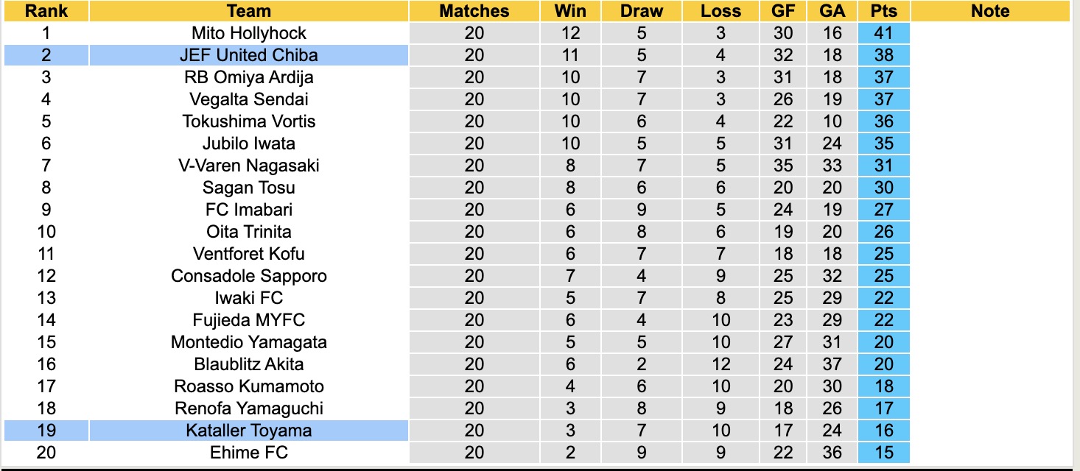The image size is (1080, 471).
Task: Click V-Varen Nagasaki team name
Action: (248, 166)
